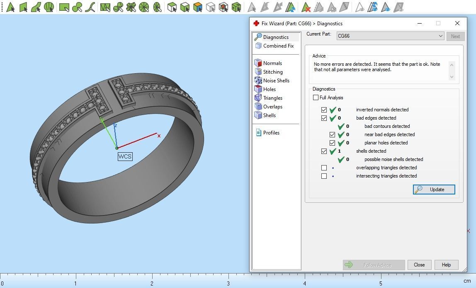Click the Help button
This screenshot has height=288, width=476.
[x=446, y=265]
